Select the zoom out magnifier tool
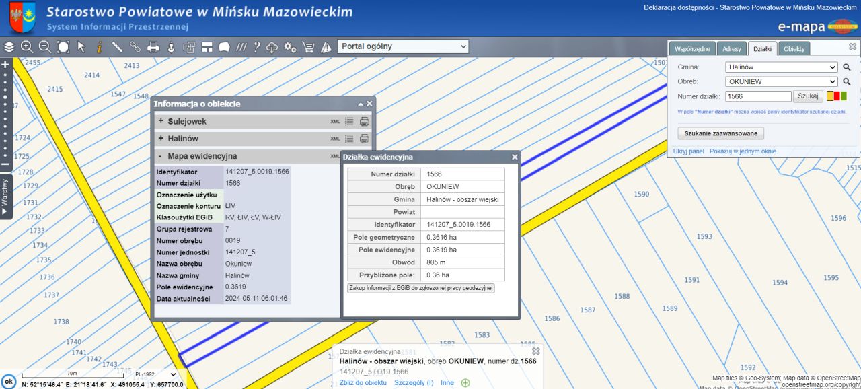 [x=45, y=47]
